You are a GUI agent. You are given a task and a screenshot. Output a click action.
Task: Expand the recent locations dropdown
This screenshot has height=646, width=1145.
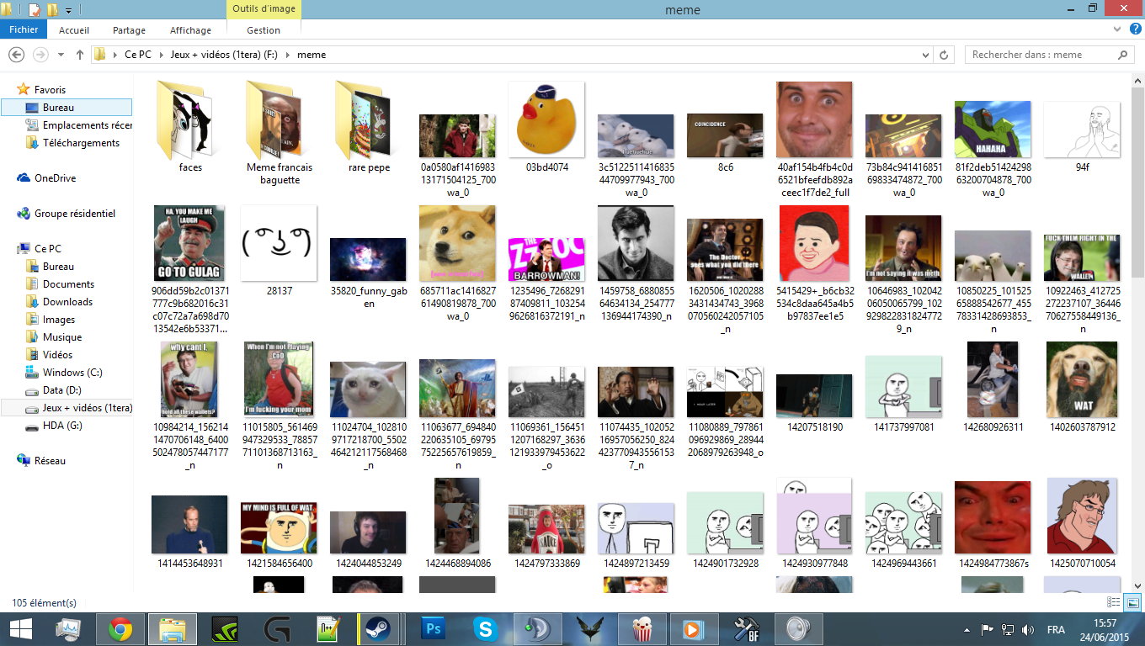61,55
